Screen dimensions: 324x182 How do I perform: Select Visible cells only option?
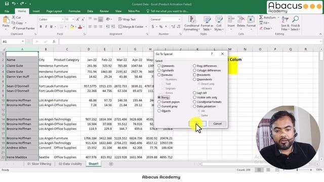(194, 98)
